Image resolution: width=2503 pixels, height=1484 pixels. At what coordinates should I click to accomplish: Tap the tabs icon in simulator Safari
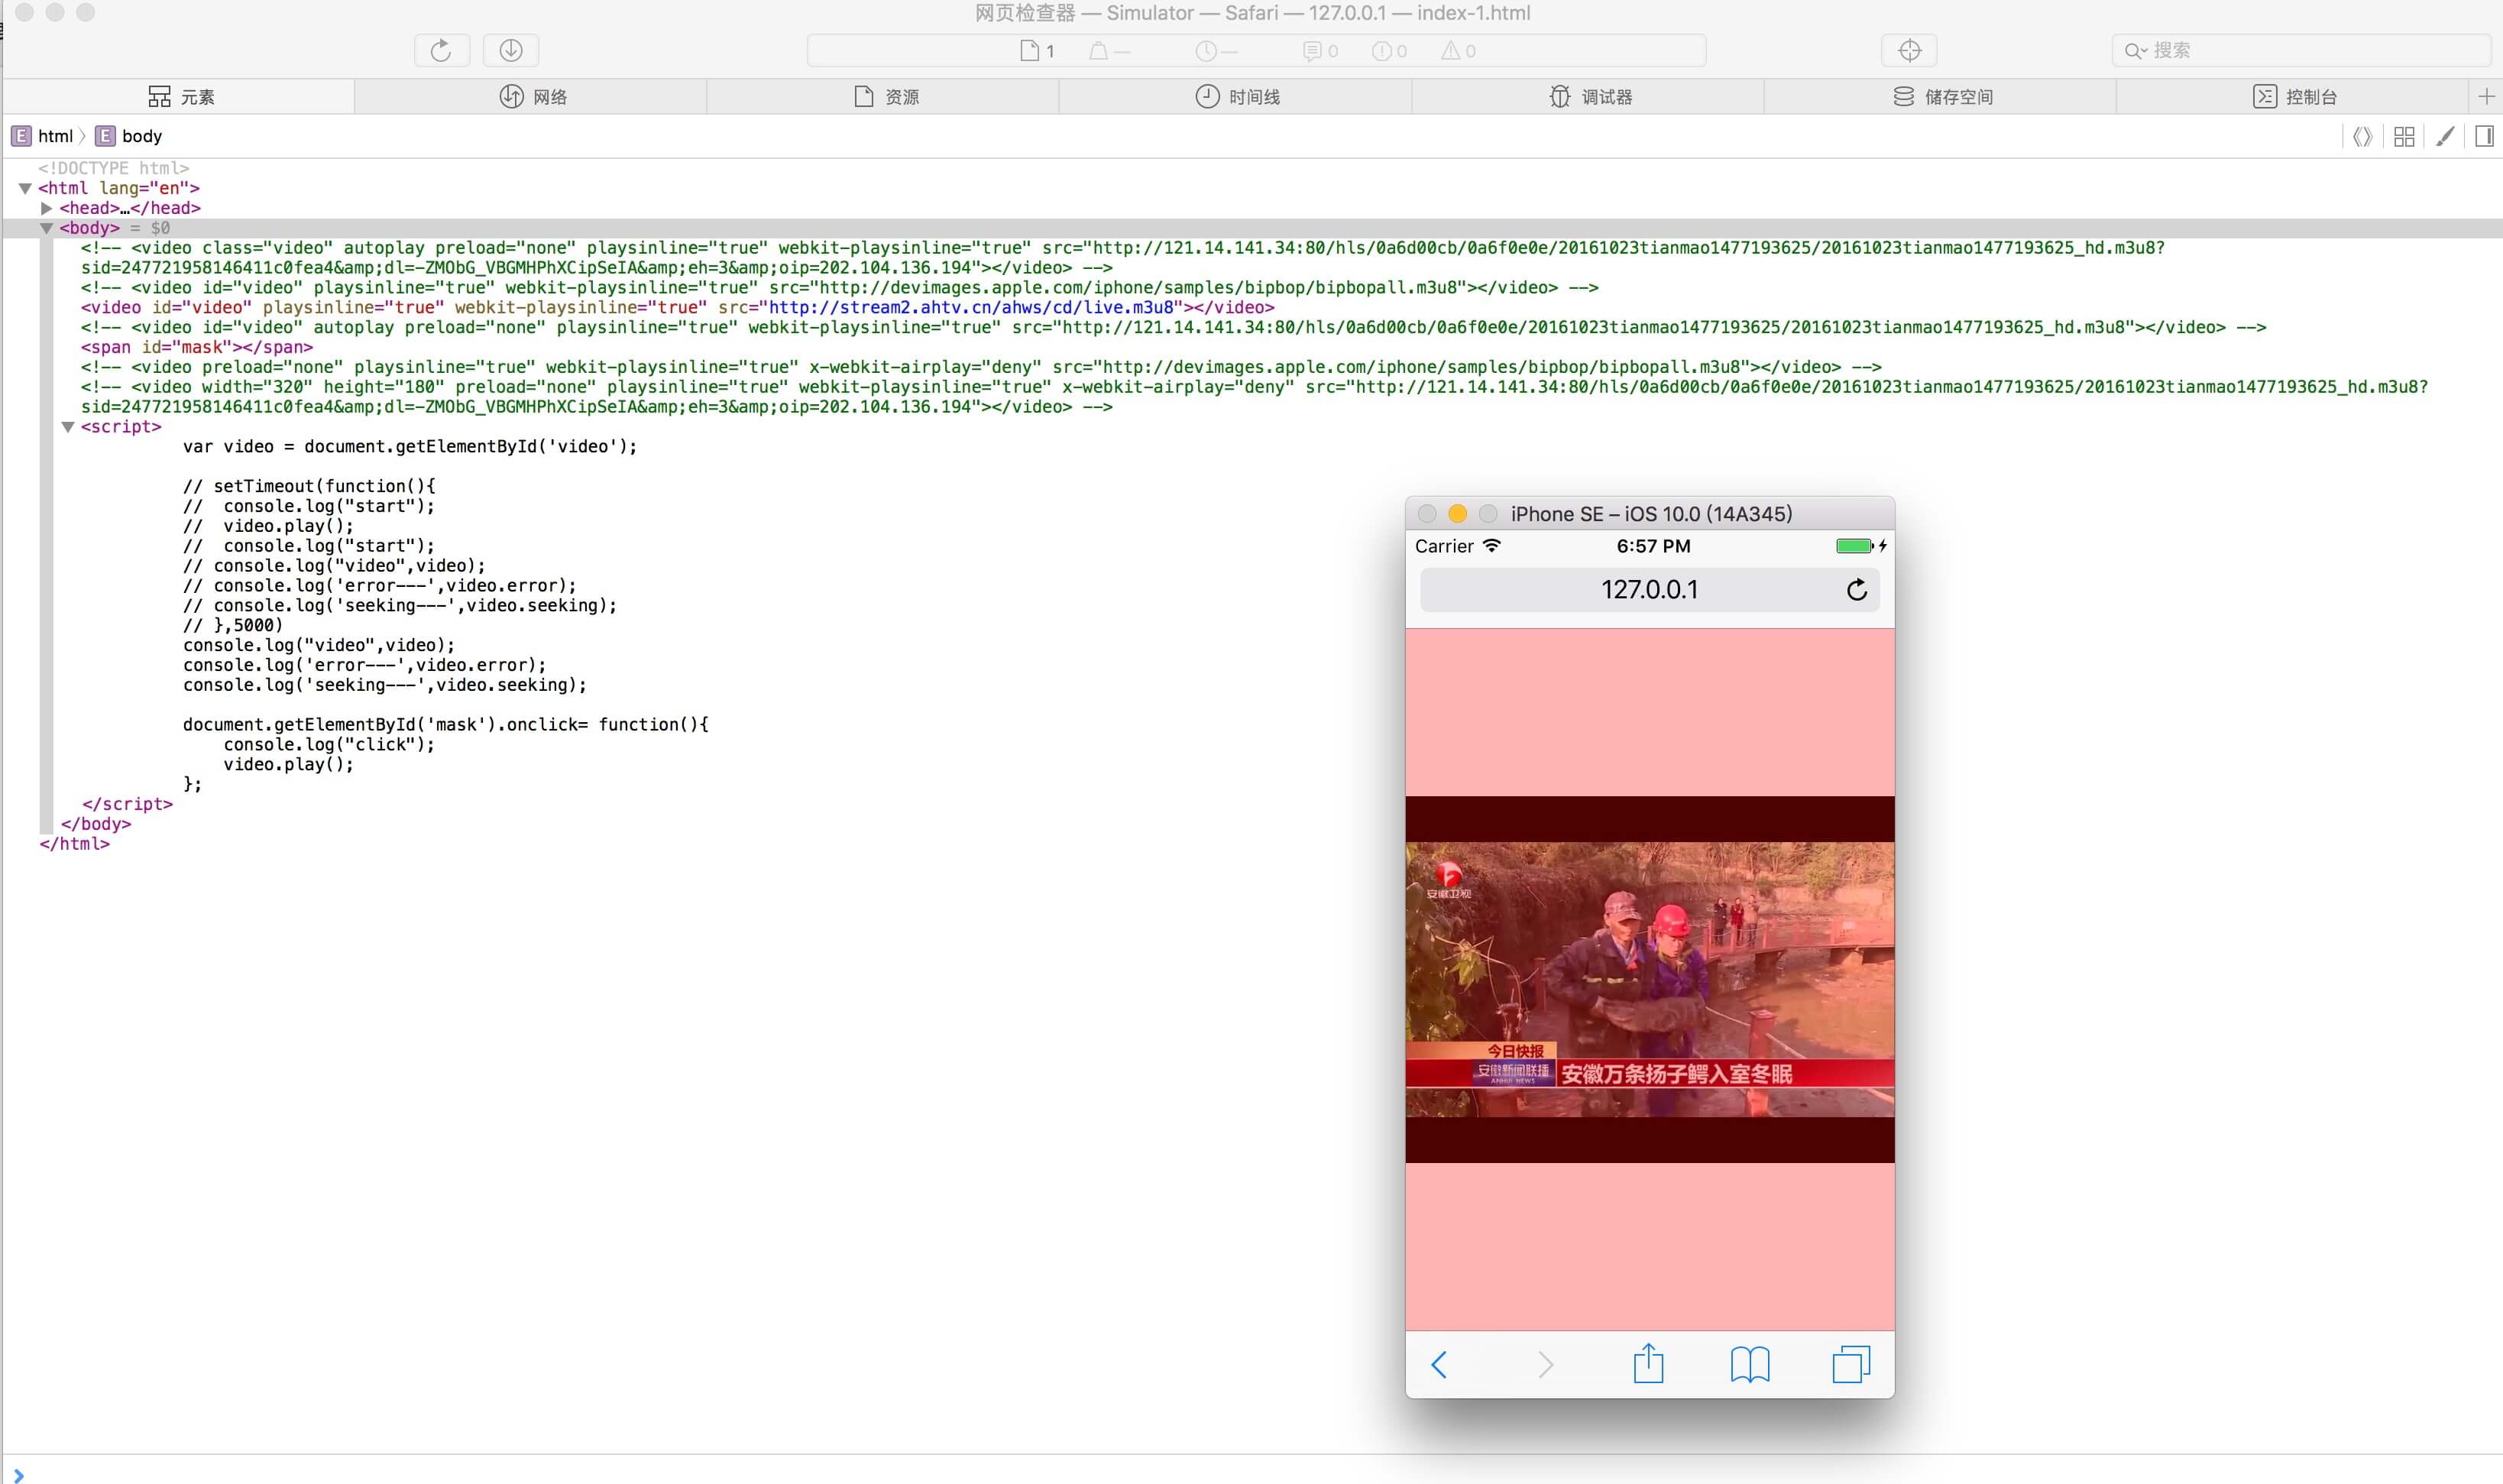pos(1851,1364)
